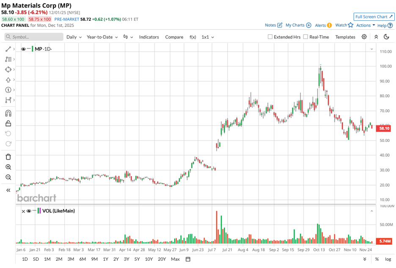Open the f(x) expressions menu
The width and height of the screenshot is (396, 268).
tap(192, 37)
